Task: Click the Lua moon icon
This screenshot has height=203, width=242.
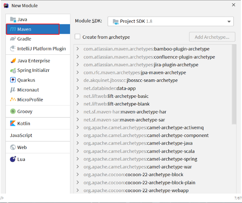Action: point(13,159)
